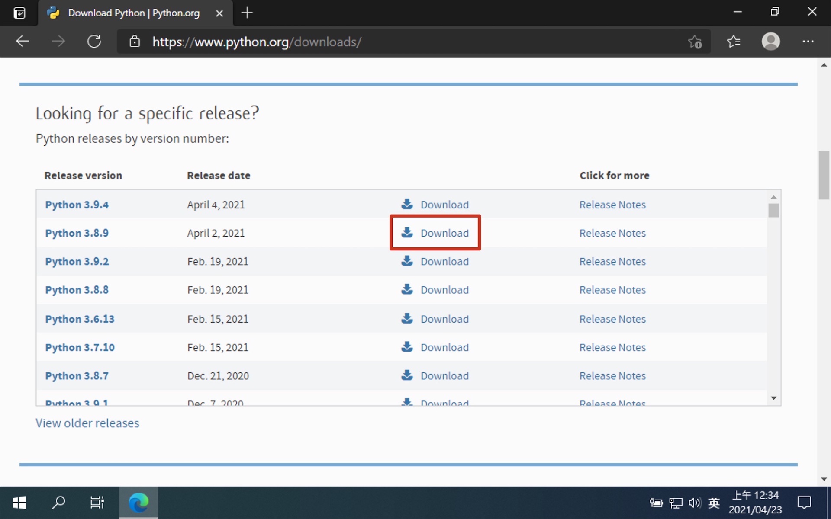
Task: Open the Python 3.8.7 release page link
Action: (x=77, y=376)
